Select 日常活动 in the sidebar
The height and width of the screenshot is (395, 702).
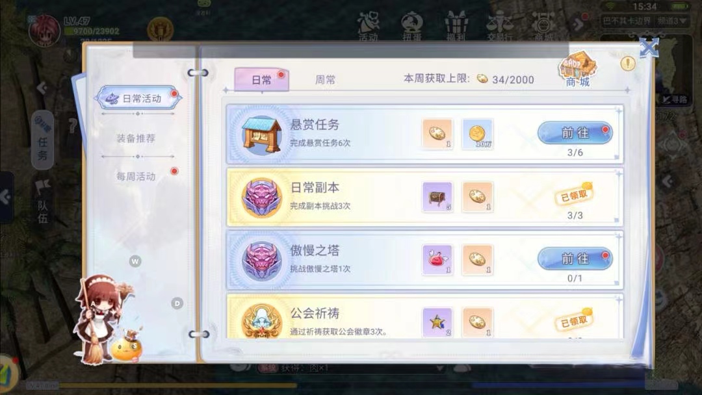138,98
